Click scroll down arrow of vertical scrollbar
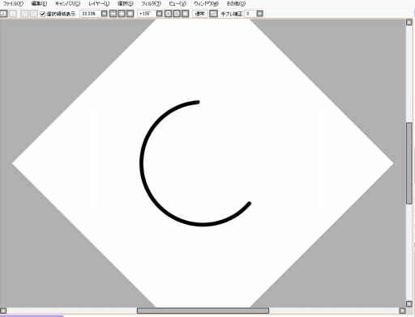The image size is (415, 317). pos(409,304)
